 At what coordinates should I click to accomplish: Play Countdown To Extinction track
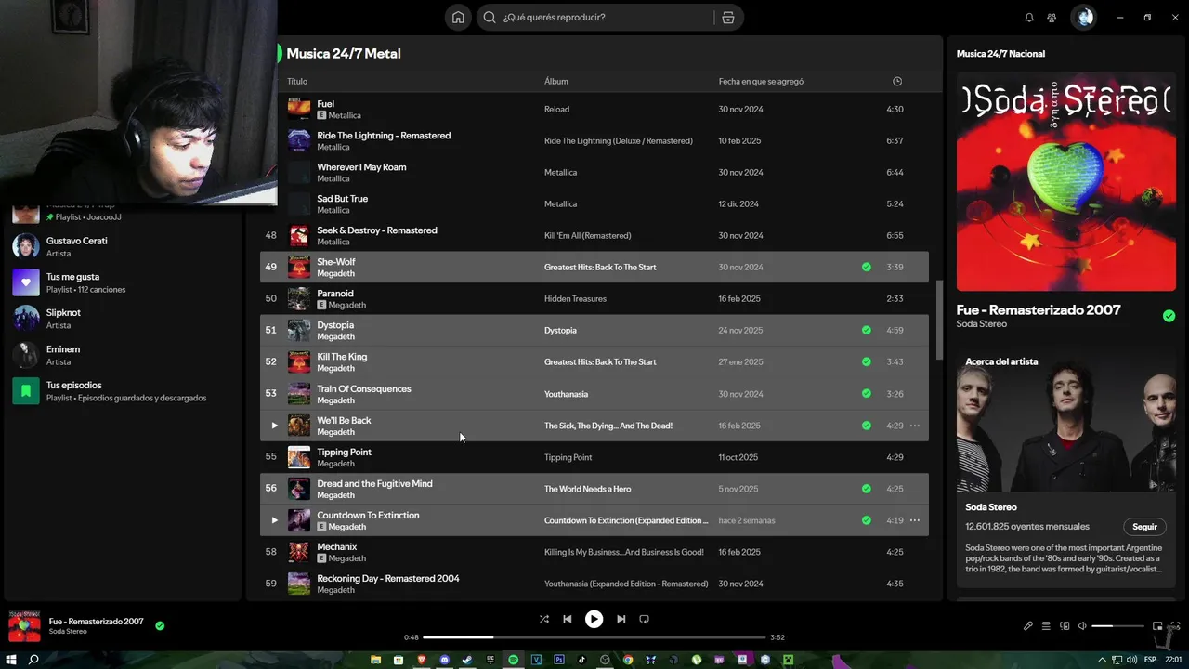pyautogui.click(x=274, y=520)
